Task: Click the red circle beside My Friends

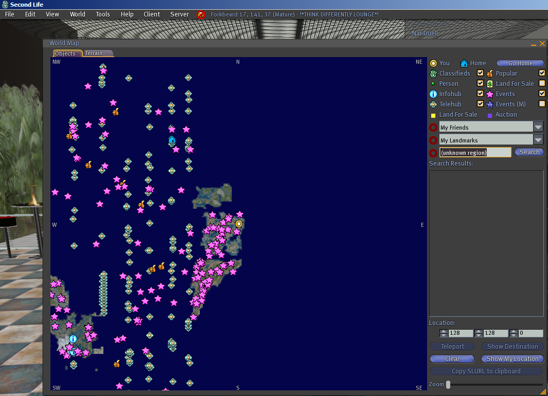Action: (433, 128)
